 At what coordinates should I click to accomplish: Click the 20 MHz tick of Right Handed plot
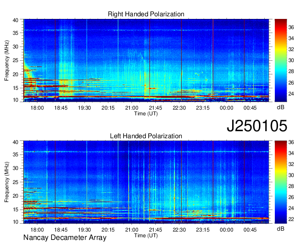tap(15, 74)
